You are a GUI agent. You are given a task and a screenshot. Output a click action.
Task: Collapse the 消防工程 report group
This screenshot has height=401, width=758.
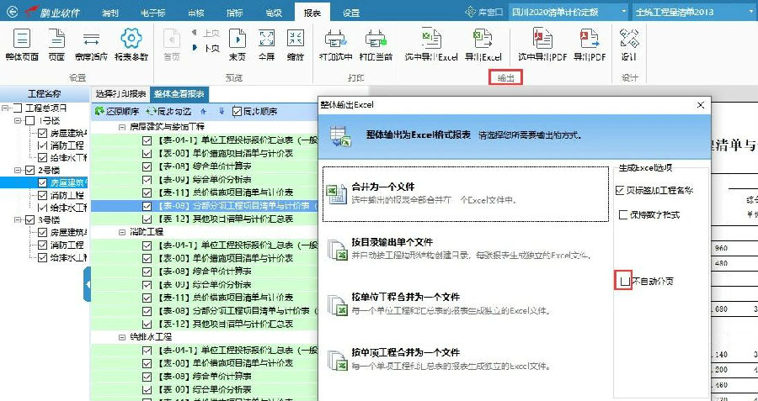pos(122,231)
